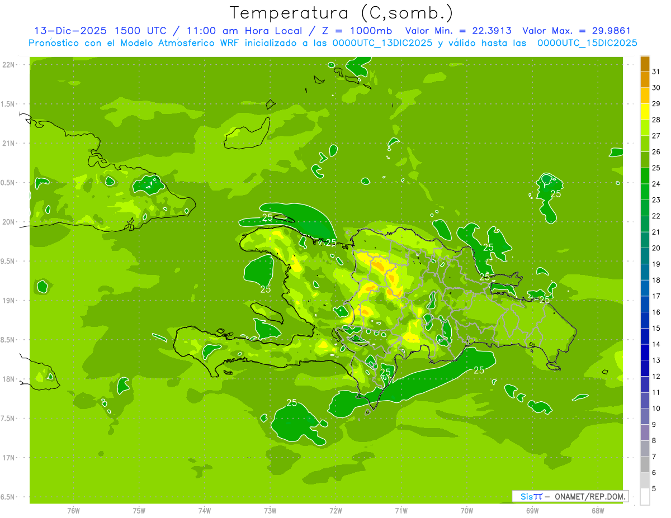Screen dimensions: 671x518
Task: Click the "76W" longitude label
Action: [73, 510]
